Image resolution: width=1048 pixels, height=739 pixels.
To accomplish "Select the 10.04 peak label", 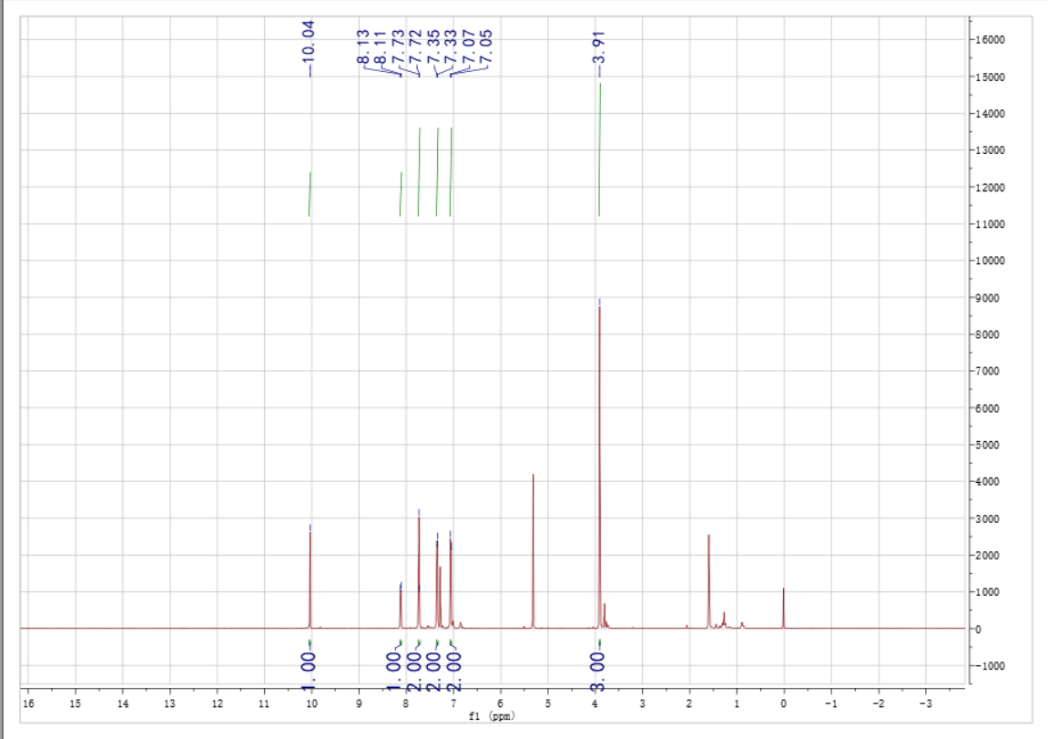I will [308, 42].
